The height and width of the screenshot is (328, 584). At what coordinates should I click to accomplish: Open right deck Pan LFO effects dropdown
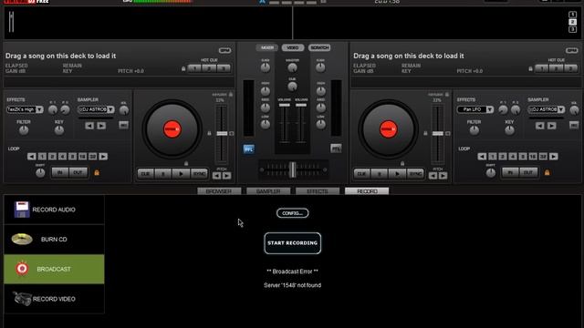[490, 109]
